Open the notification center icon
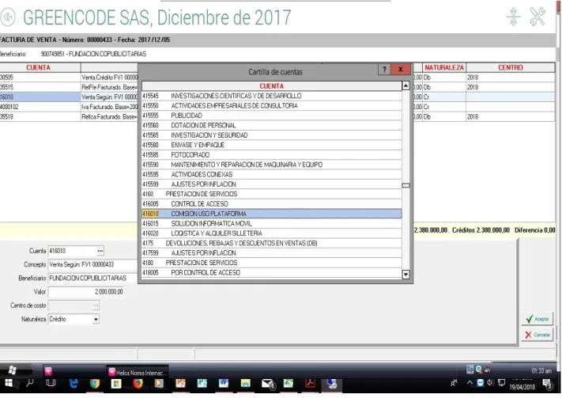The height and width of the screenshot is (398, 562). [547, 384]
